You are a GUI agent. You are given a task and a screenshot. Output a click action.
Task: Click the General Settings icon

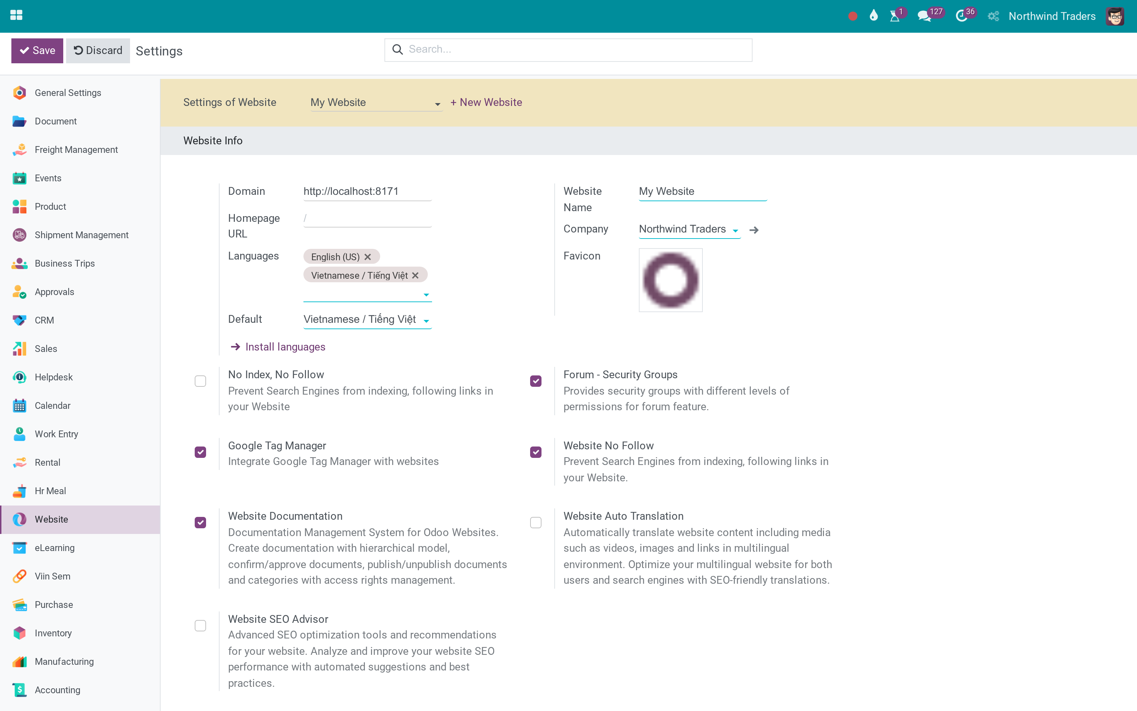(19, 93)
